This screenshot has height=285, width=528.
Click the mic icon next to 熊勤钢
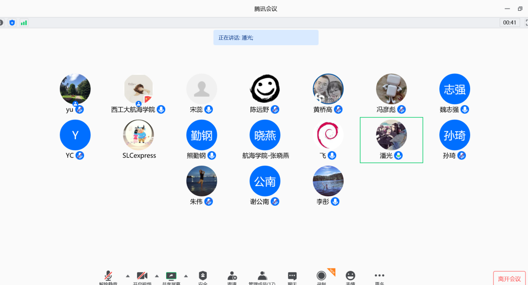tap(212, 155)
